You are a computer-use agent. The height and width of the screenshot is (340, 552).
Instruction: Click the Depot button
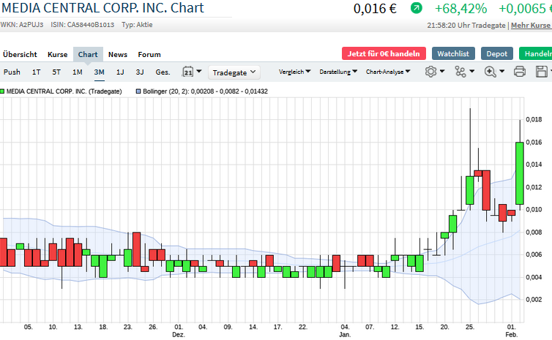(497, 53)
